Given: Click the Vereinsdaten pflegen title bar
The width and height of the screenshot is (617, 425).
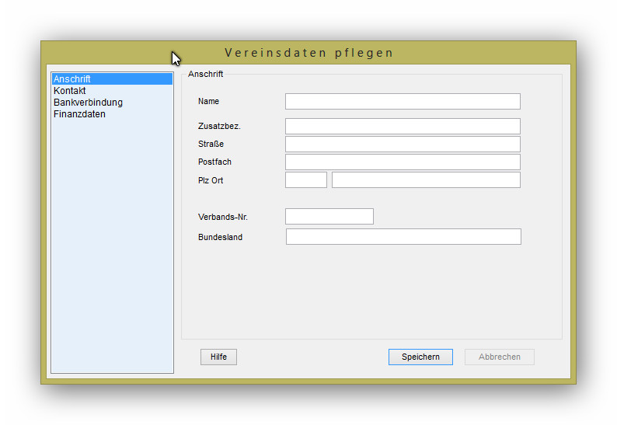Looking at the screenshot, I should tap(308, 53).
